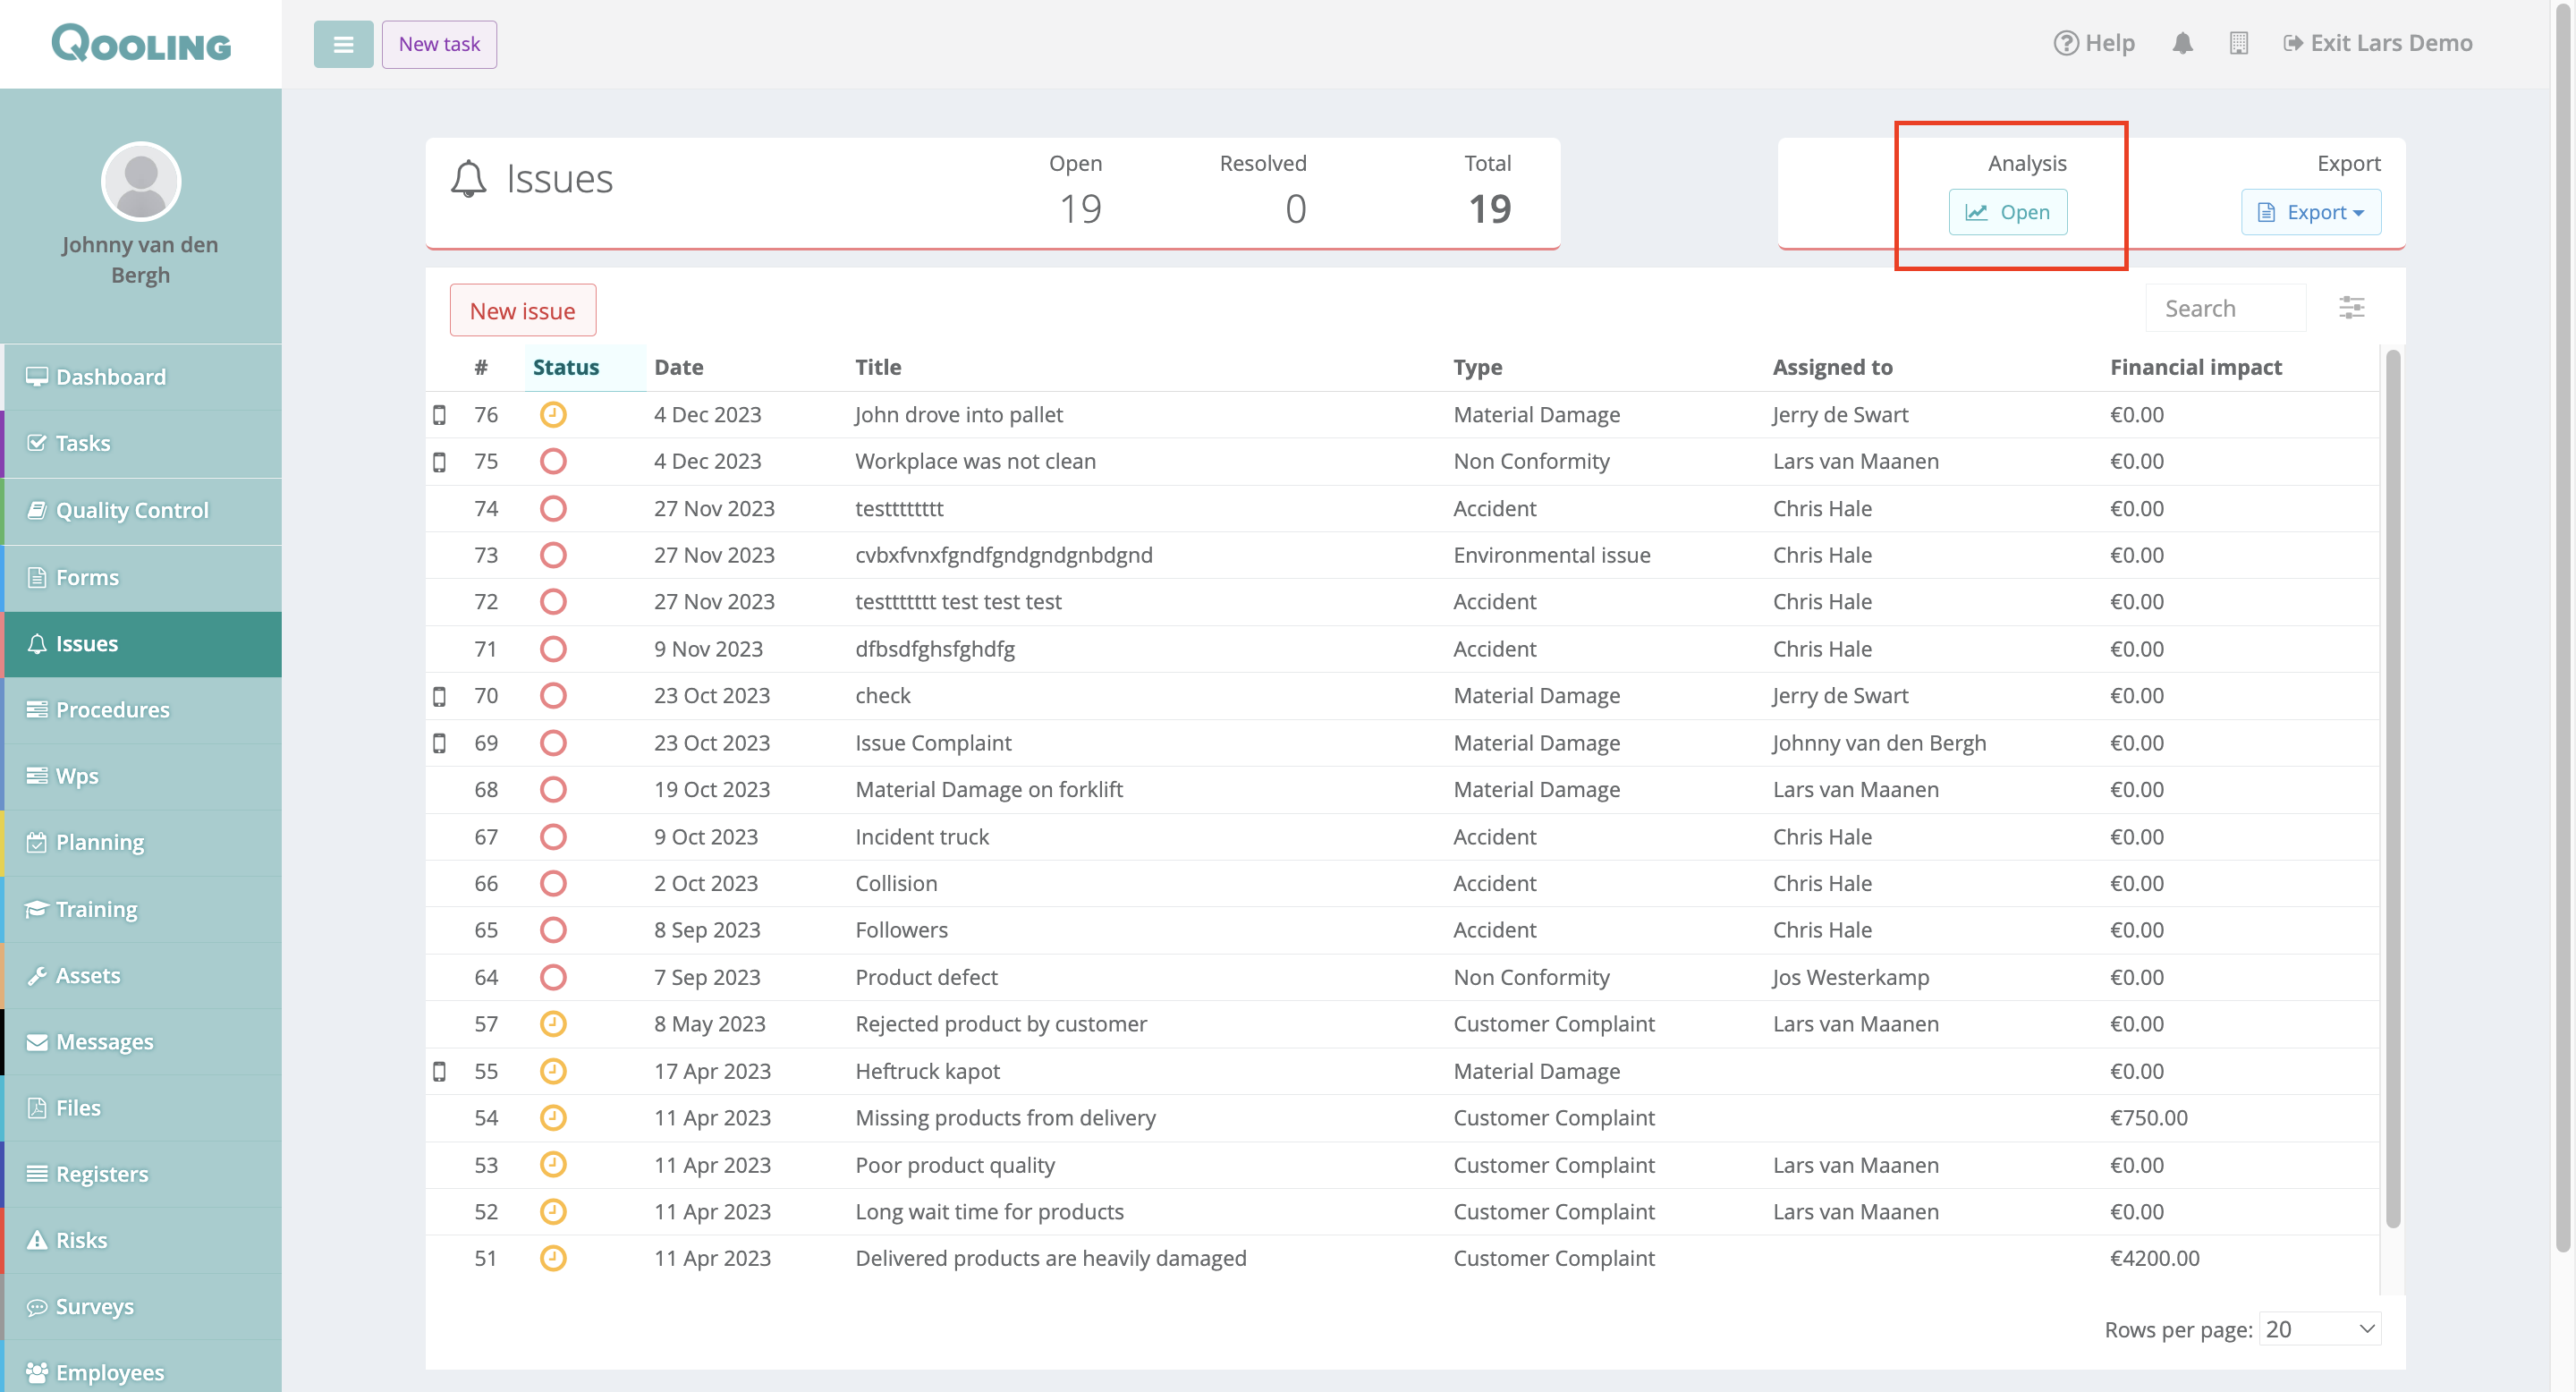The width and height of the screenshot is (2576, 1392).
Task: Expand the Export dropdown button
Action: [2310, 212]
